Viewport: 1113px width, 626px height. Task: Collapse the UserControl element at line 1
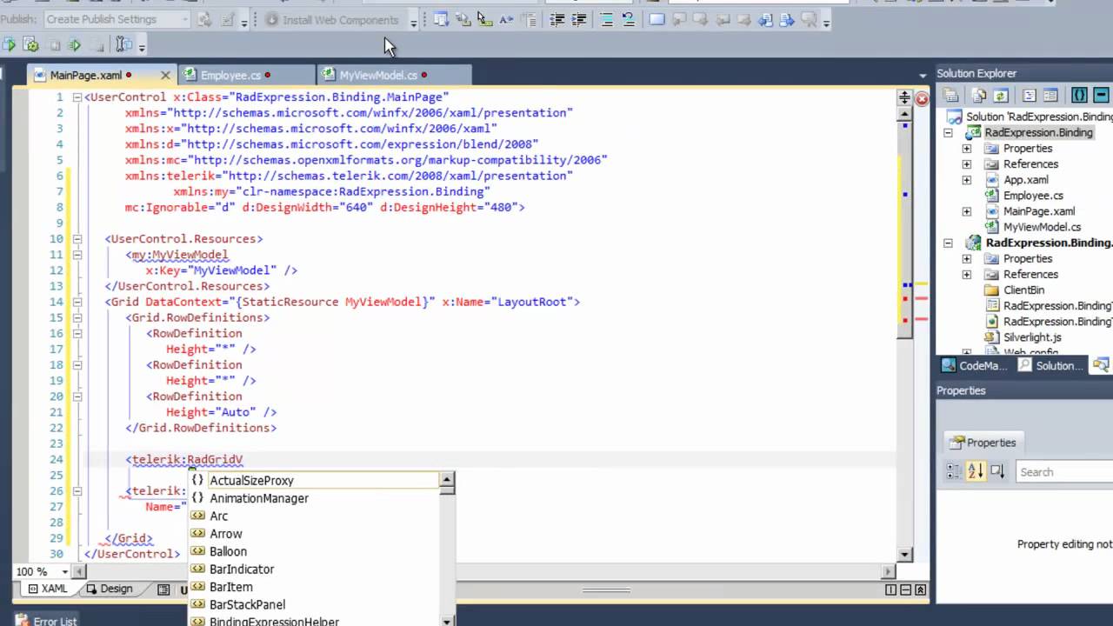(77, 97)
